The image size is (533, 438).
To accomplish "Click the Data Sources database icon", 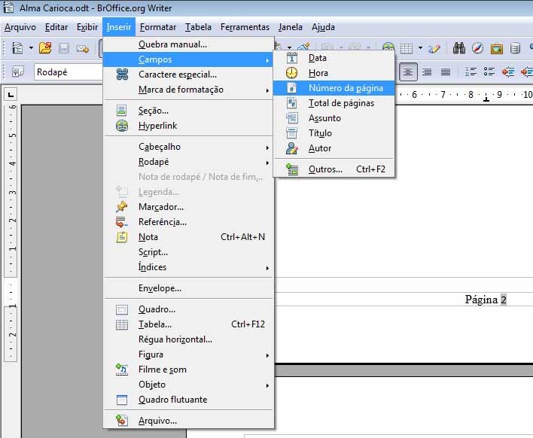I will click(x=516, y=48).
